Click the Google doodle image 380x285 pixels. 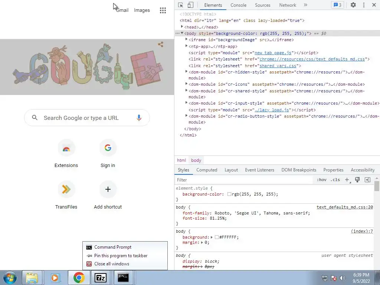[87, 66]
